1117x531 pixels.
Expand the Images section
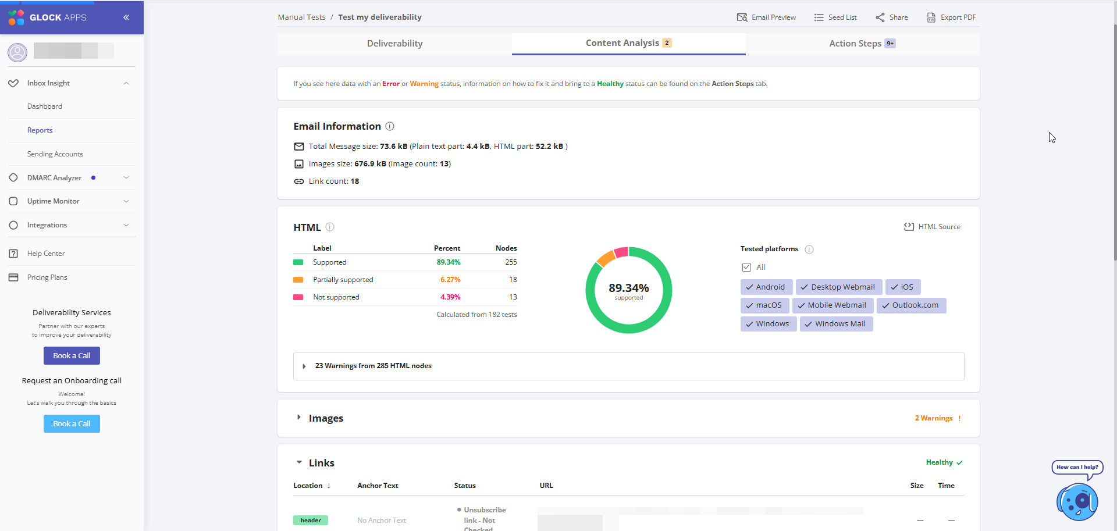(x=298, y=418)
